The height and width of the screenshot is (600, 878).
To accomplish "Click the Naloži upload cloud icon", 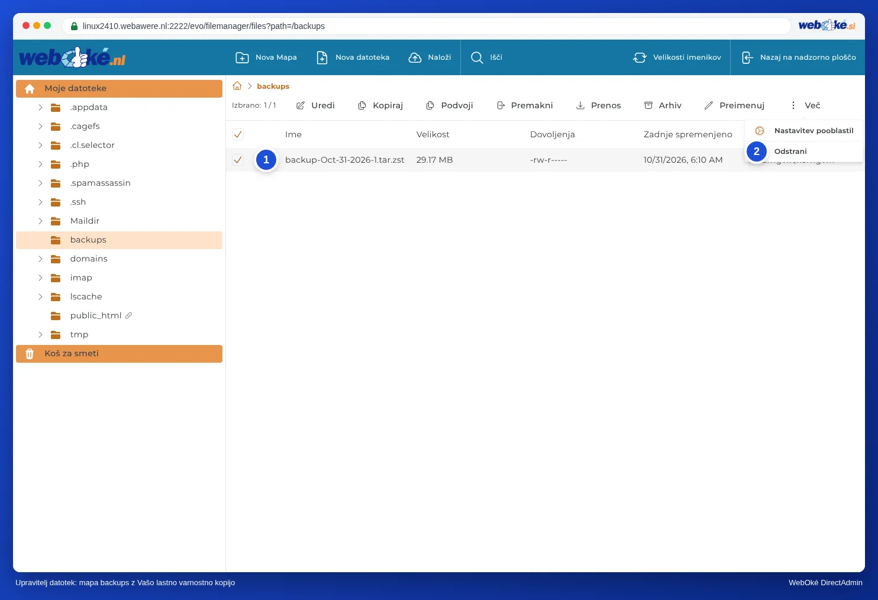I will click(415, 57).
